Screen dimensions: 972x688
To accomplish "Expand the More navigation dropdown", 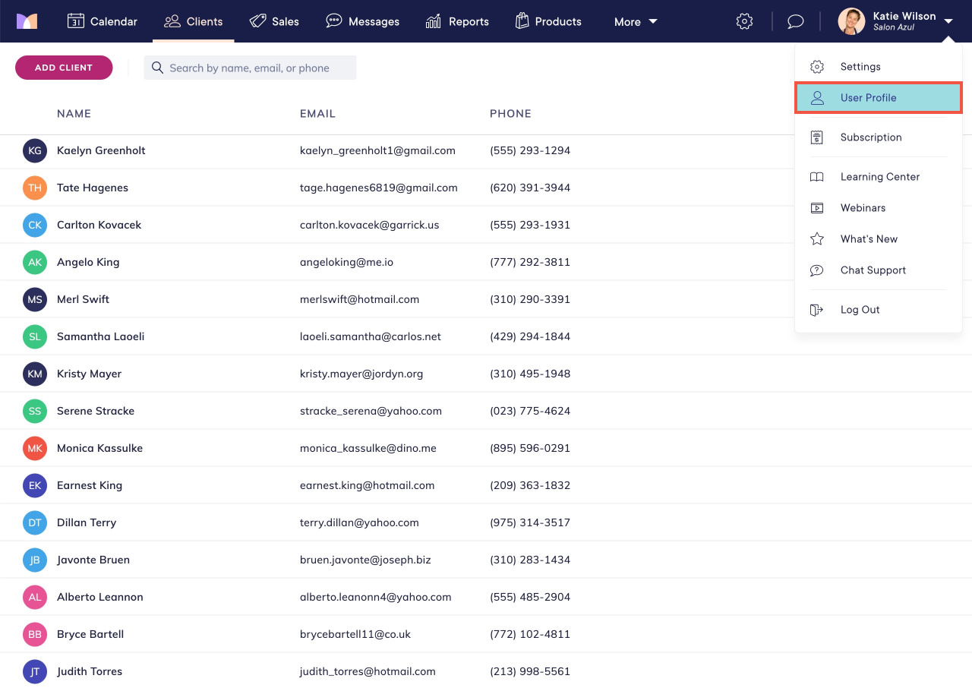I will point(636,21).
